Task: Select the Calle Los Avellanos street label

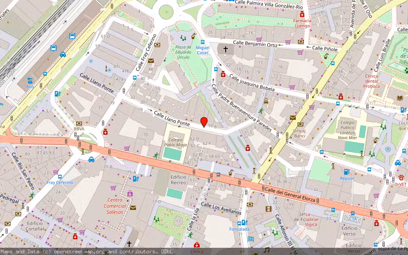Action: [x=221, y=208]
